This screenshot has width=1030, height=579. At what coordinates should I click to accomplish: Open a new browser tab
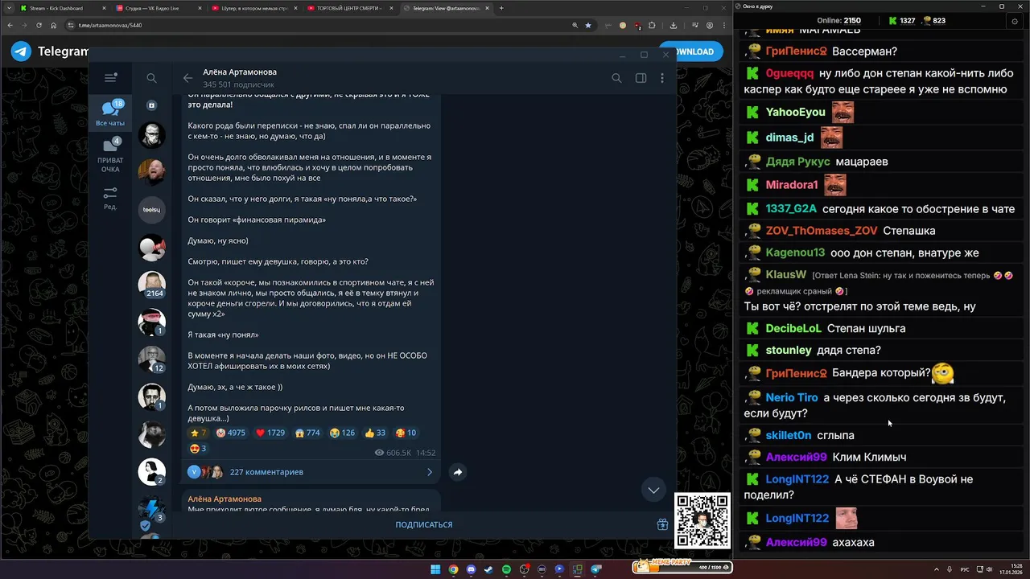[501, 8]
